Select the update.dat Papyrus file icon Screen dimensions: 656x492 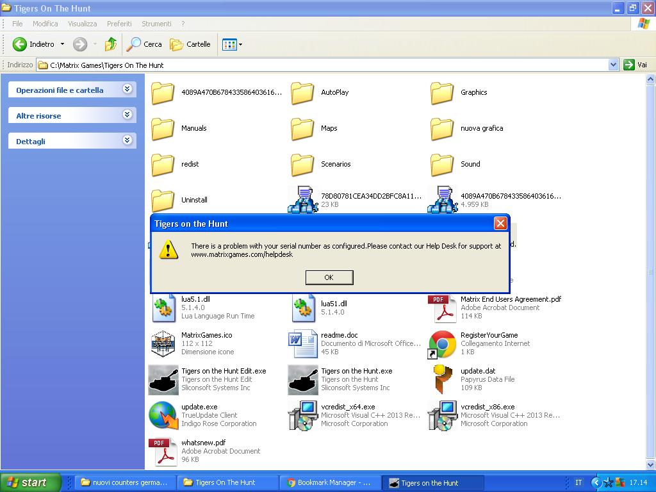tap(442, 379)
